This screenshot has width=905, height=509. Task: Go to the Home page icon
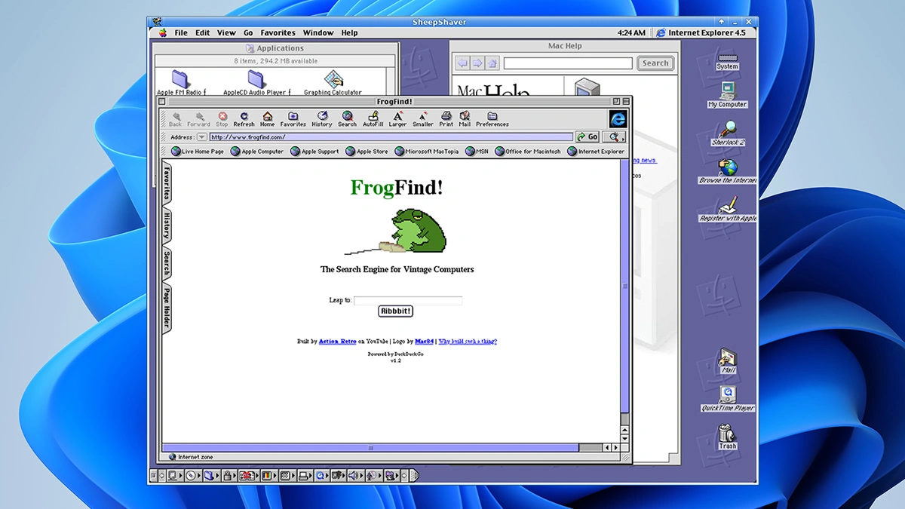click(x=267, y=118)
